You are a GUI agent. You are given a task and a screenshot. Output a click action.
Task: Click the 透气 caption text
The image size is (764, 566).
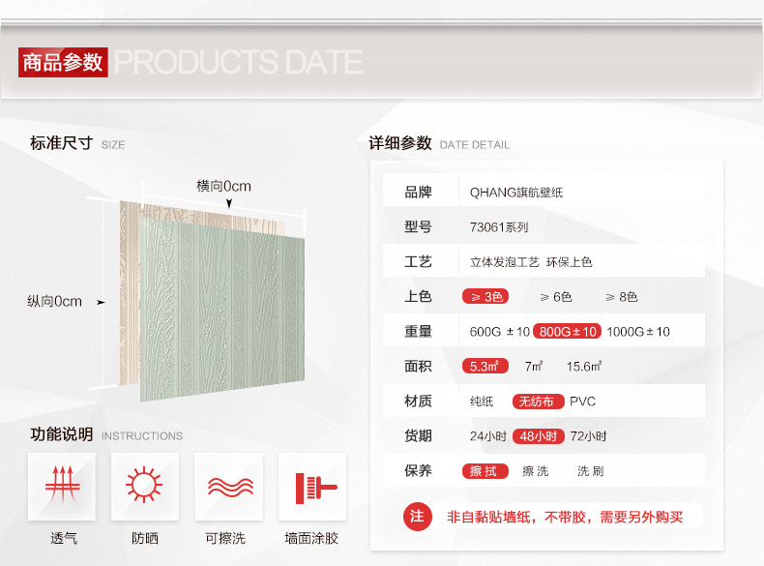[x=64, y=538]
